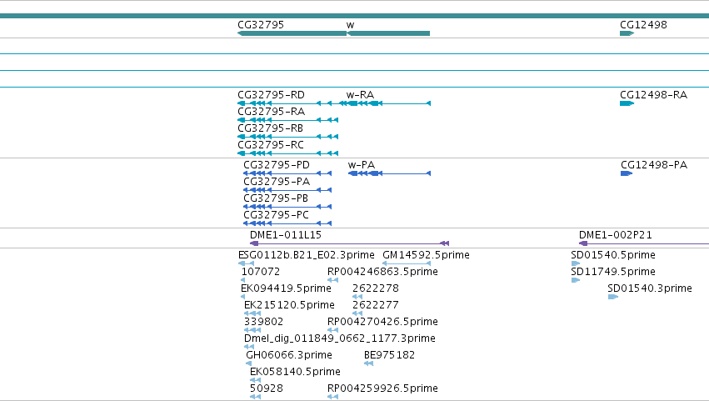
Task: Click the EK215120.5prime feature arrows
Action: click(252, 313)
